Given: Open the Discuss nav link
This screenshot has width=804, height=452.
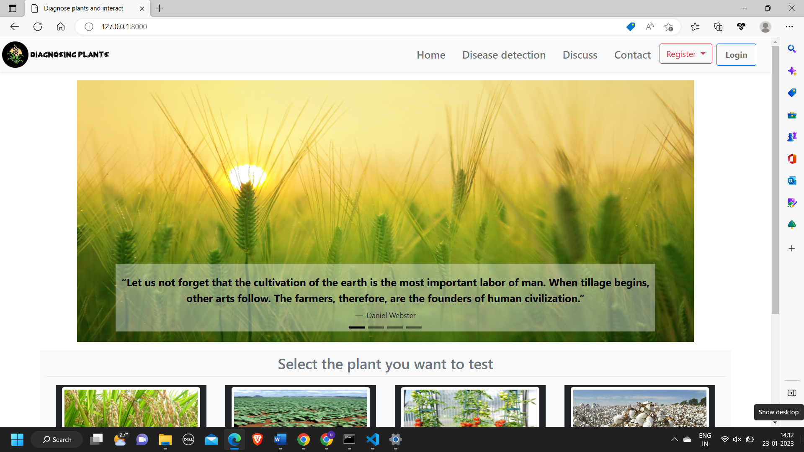Looking at the screenshot, I should (x=580, y=55).
